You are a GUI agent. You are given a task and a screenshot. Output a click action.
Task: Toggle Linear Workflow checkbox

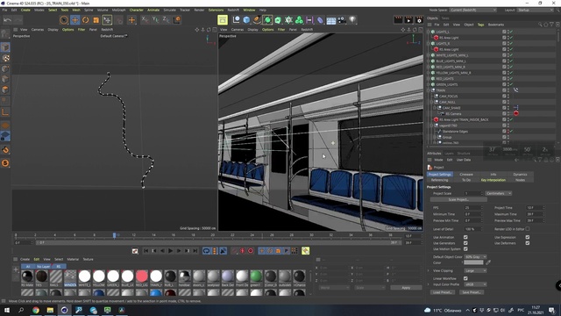click(x=465, y=278)
